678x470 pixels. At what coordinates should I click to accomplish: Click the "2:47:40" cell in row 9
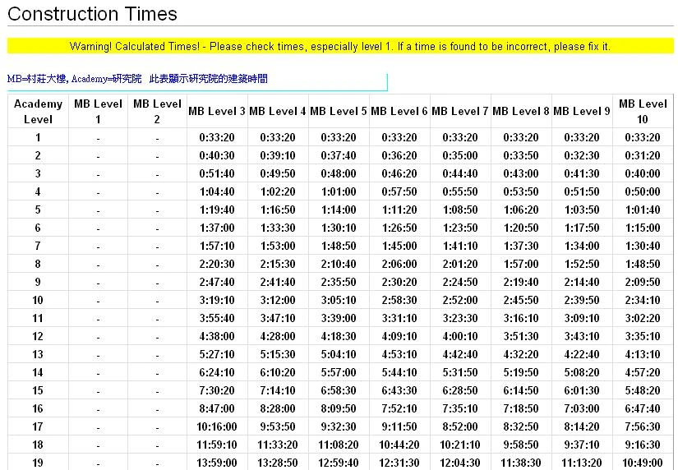[217, 283]
